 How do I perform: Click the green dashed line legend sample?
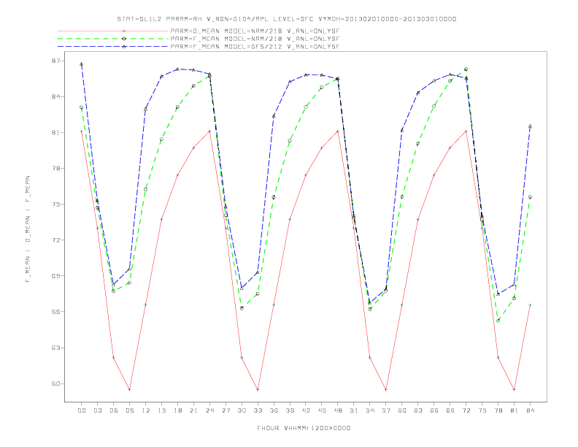(x=113, y=39)
